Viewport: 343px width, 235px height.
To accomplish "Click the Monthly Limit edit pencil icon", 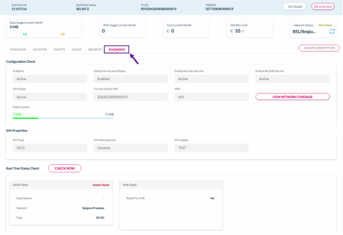I will click(x=243, y=31).
